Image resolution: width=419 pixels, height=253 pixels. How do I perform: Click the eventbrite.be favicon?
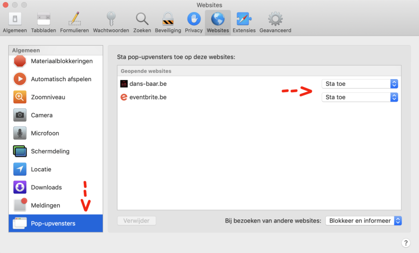[x=124, y=97]
